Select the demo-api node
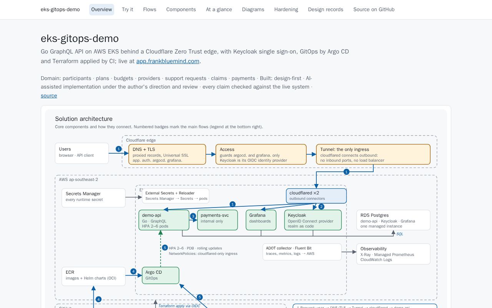492x308 pixels. (x=164, y=220)
